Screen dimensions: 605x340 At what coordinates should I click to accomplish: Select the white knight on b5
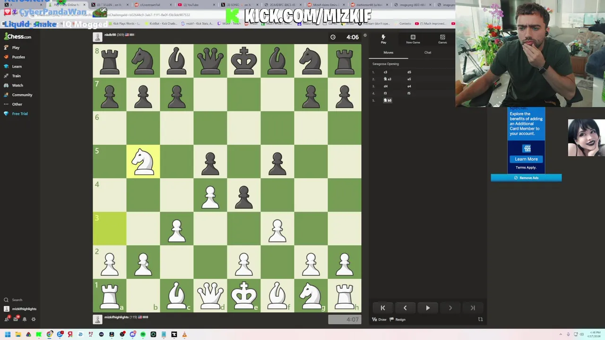point(143,161)
